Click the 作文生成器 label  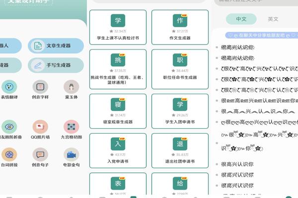tap(180, 38)
